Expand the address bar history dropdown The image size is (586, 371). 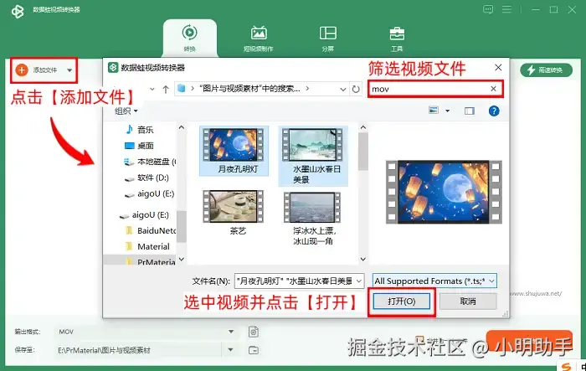tap(342, 89)
